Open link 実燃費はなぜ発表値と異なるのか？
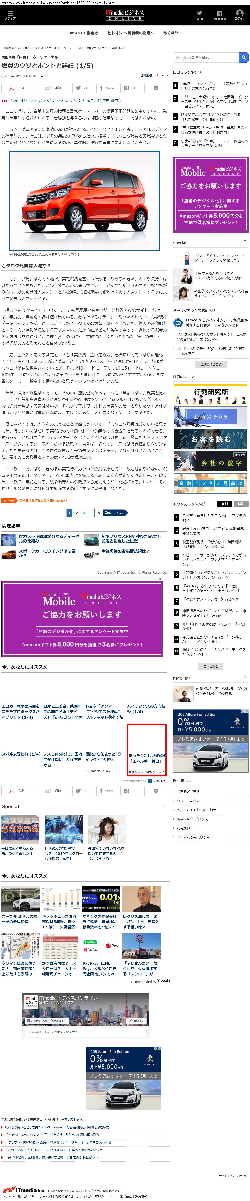This screenshot has height=1201, width=250. tap(43, 501)
